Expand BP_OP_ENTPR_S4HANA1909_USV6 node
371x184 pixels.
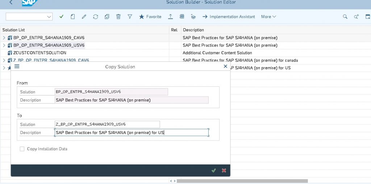tap(4, 45)
